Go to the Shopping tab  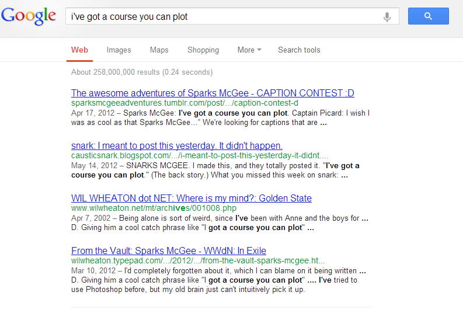coord(203,50)
